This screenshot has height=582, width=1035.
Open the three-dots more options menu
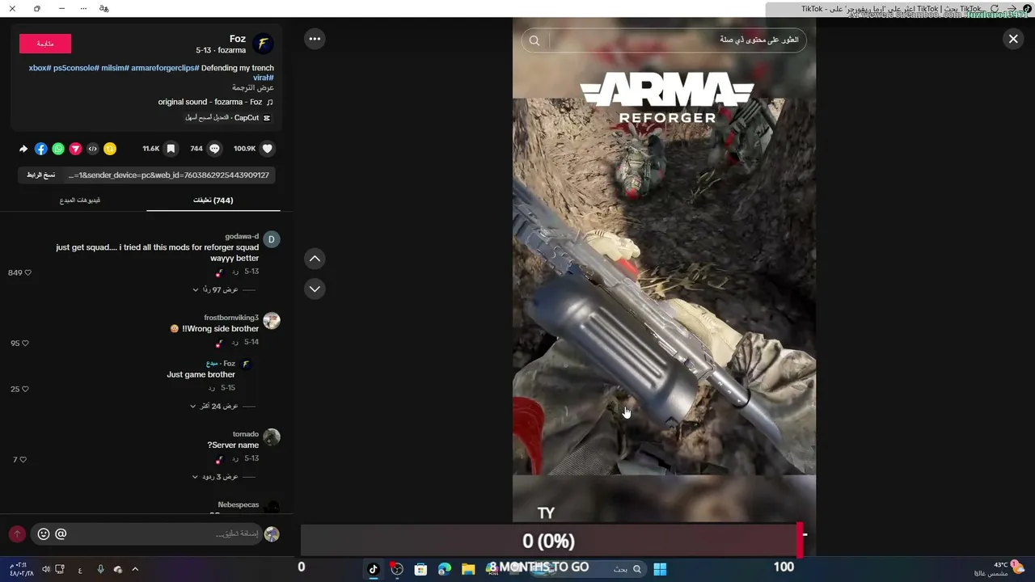[315, 39]
